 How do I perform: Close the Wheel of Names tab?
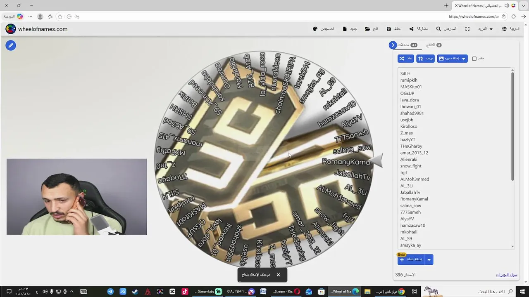click(456, 5)
